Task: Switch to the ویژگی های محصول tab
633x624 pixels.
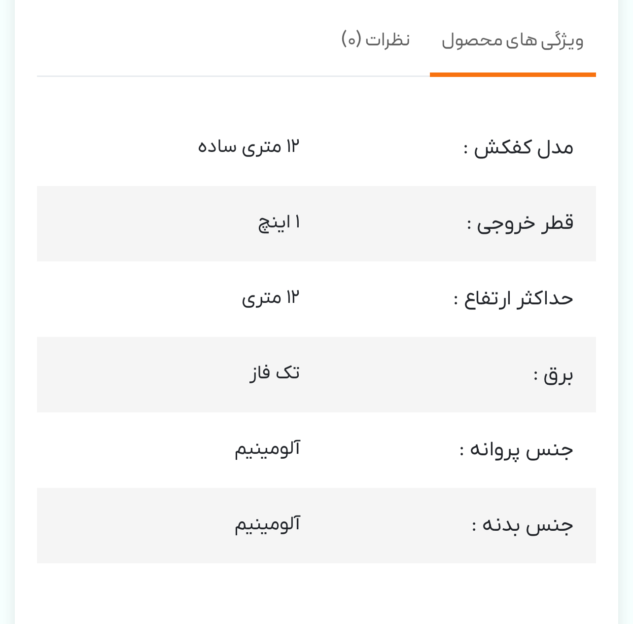Action: pyautogui.click(x=513, y=40)
